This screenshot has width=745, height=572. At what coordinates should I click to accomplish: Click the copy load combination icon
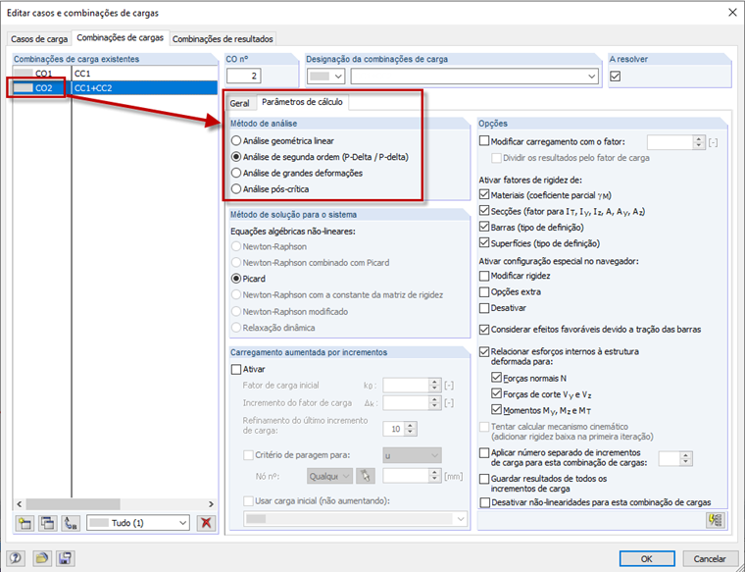(x=47, y=523)
